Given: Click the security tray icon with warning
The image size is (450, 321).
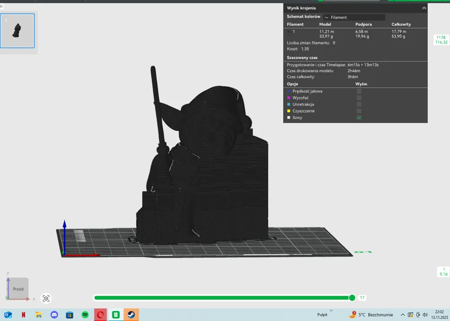Looking at the screenshot, I should 410,315.
